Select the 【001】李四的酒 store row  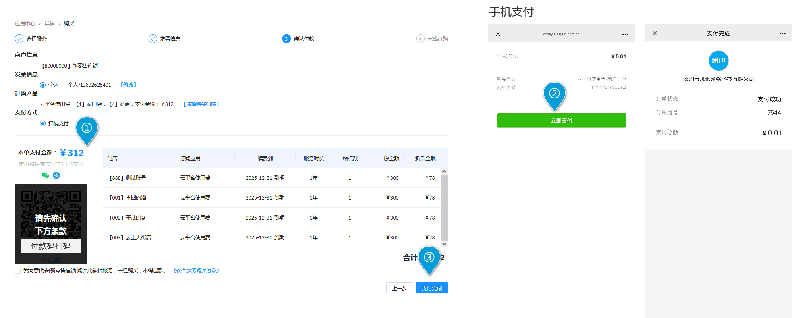click(271, 197)
